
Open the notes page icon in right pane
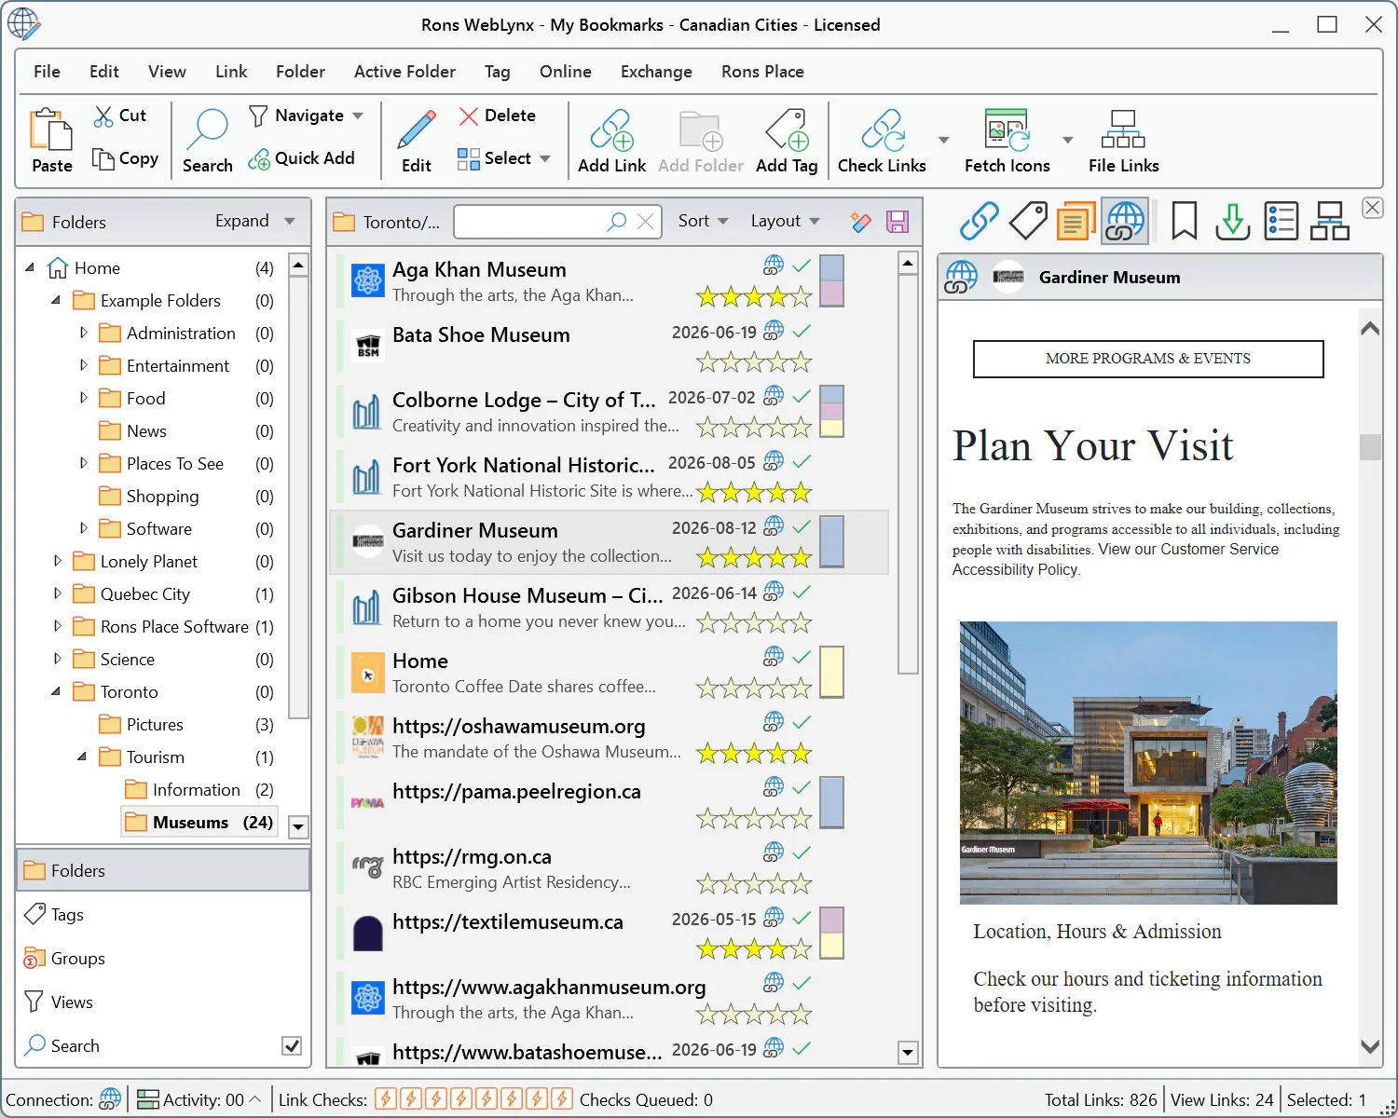coord(1076,221)
